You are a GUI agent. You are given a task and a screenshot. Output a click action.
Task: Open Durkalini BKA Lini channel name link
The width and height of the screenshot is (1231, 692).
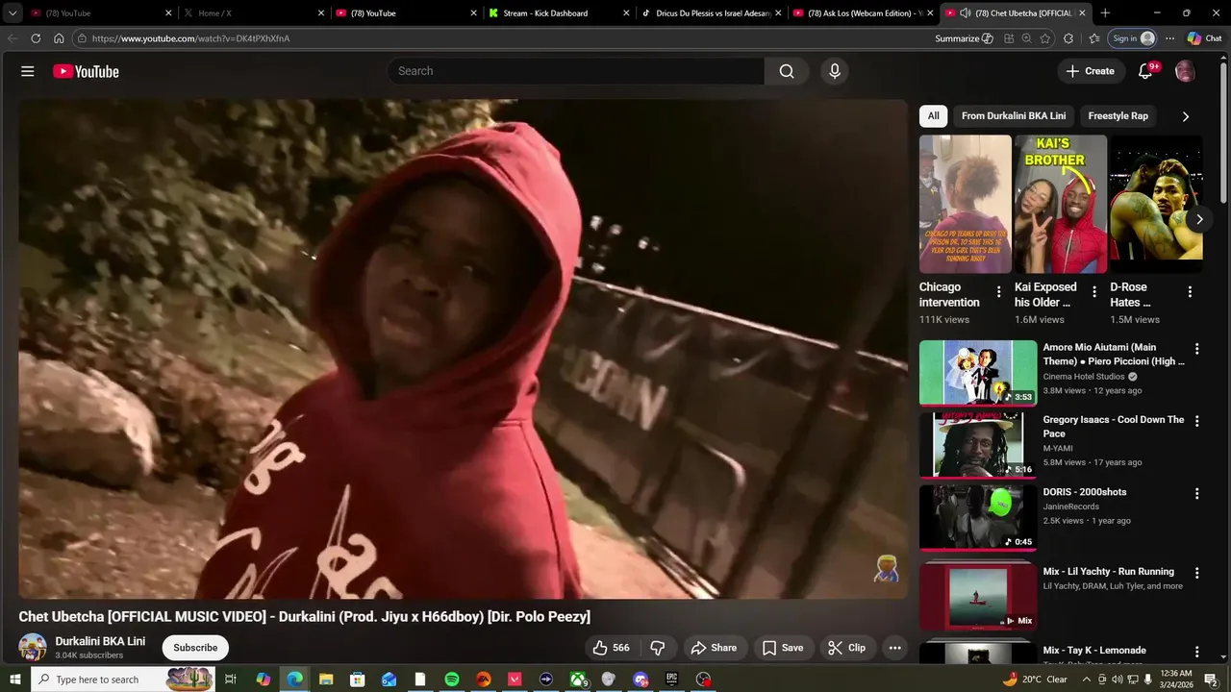click(x=100, y=641)
